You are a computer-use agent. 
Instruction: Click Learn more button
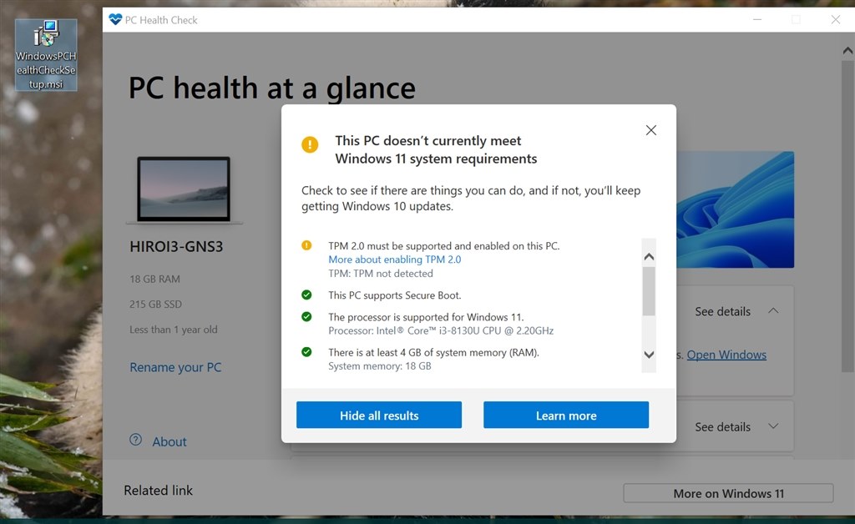point(566,415)
